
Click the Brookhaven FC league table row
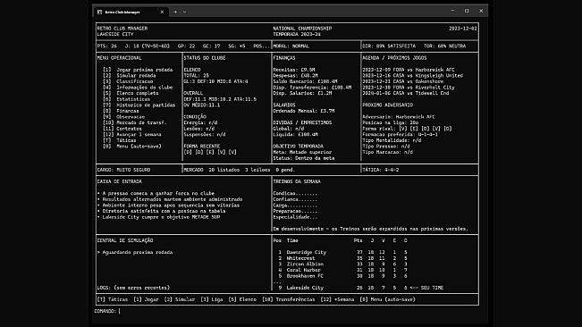point(342,276)
